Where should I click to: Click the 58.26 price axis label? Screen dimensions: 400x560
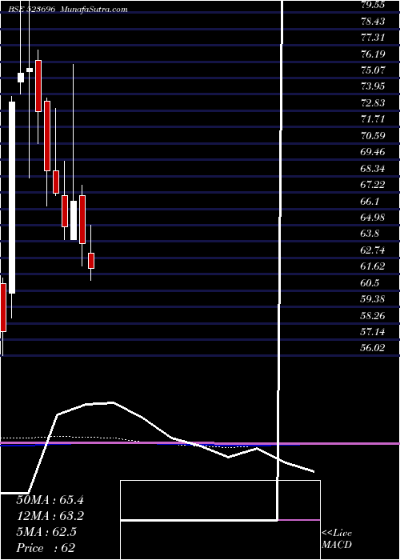[374, 315]
